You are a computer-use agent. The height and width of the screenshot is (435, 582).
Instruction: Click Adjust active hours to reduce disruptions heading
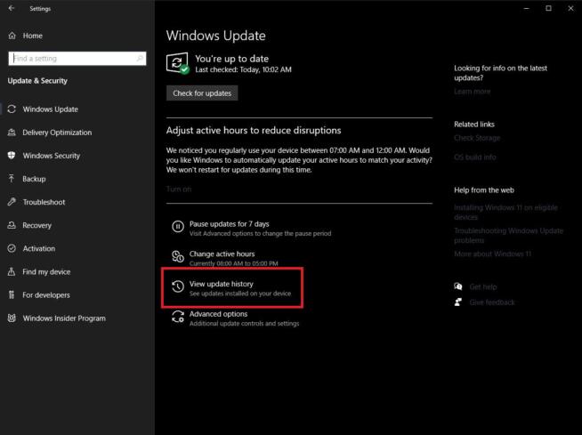click(x=254, y=130)
